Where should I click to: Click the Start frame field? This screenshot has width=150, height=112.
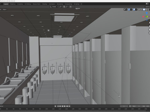(x=136, y=106)
